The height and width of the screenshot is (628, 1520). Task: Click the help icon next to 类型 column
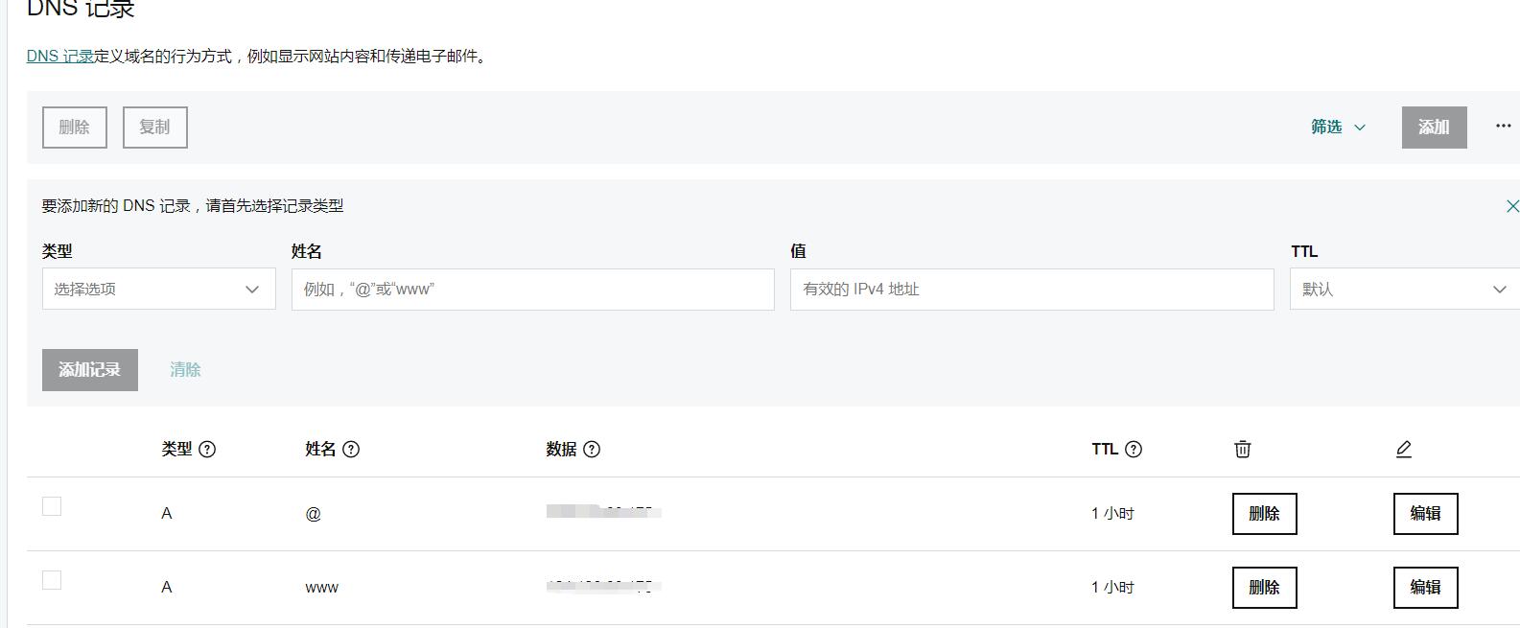207,449
